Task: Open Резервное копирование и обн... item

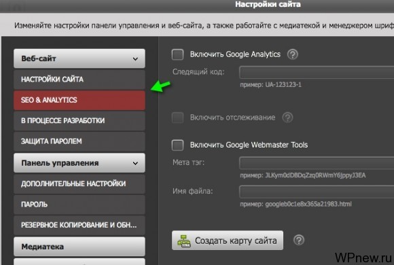Action: pos(79,225)
